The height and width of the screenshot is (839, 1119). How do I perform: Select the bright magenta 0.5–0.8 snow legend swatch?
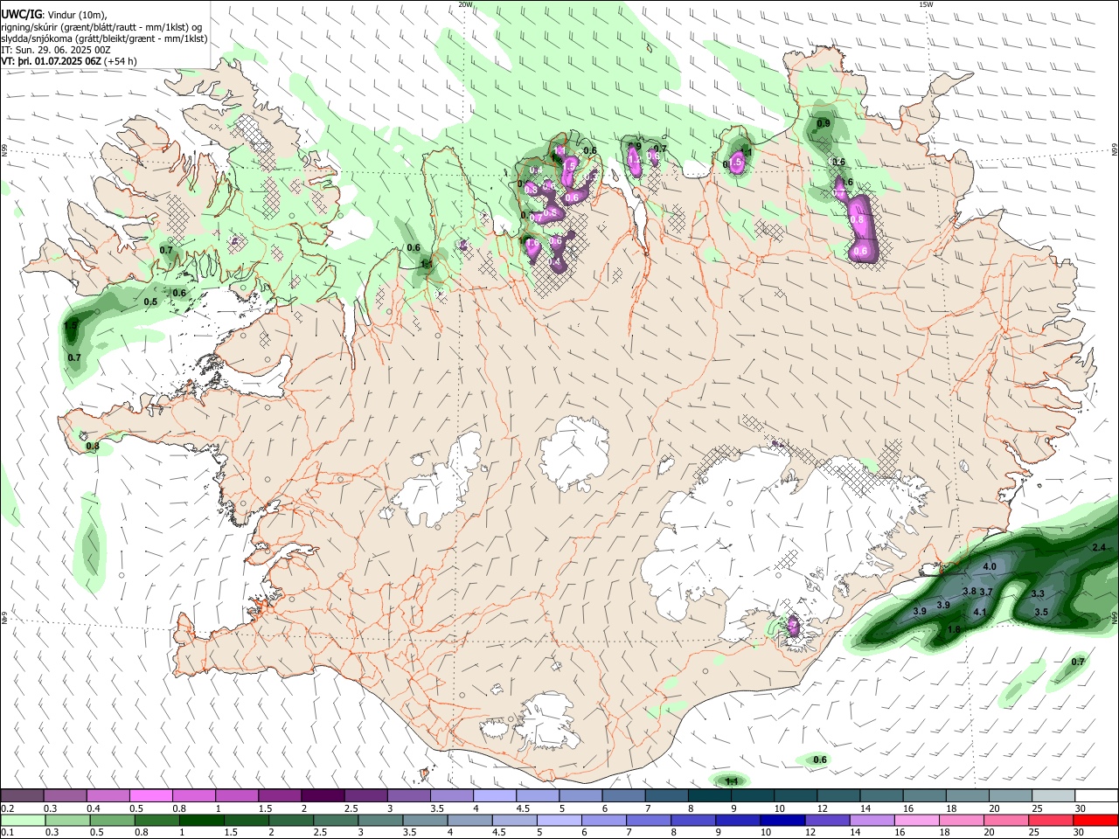[x=151, y=795]
